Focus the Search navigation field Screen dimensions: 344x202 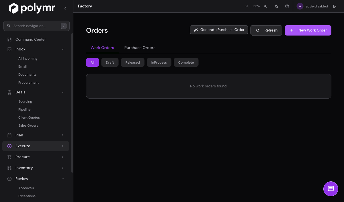click(36, 26)
